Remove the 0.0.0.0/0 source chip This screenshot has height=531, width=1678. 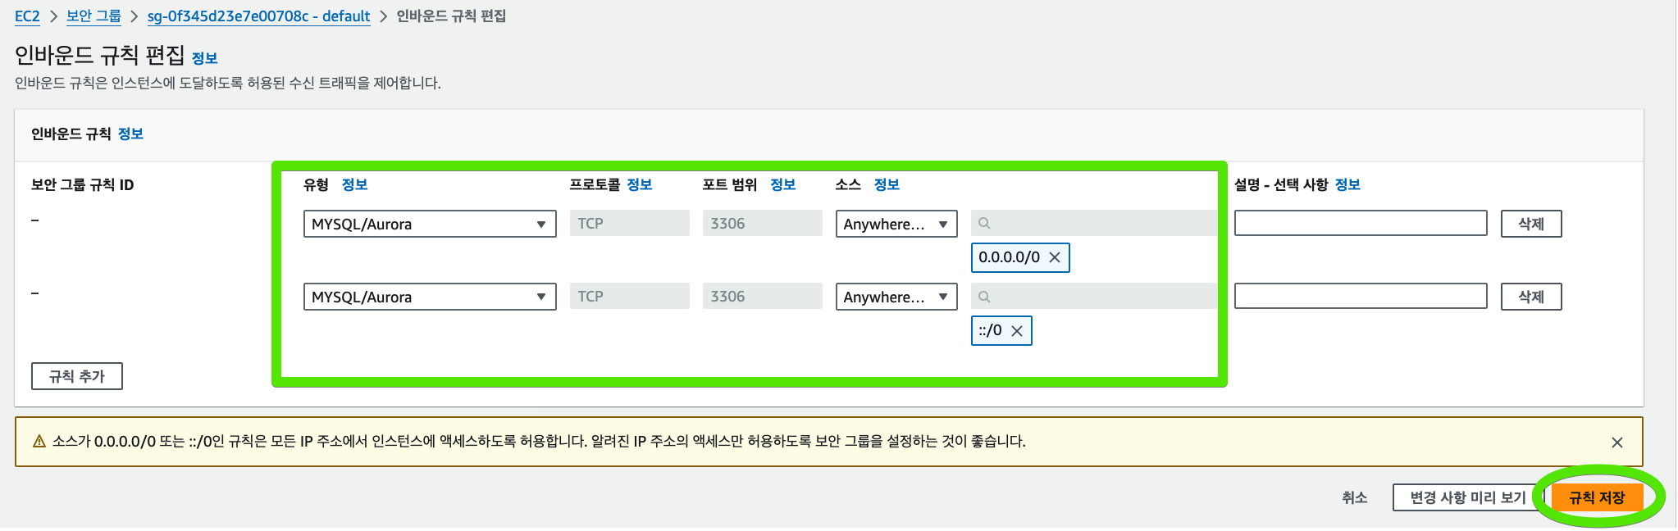pos(1055,257)
